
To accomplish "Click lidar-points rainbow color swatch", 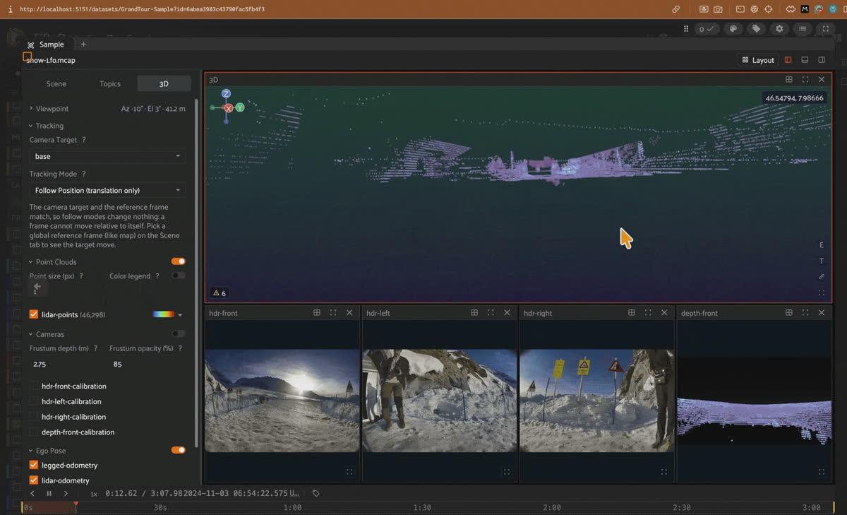I will [163, 314].
